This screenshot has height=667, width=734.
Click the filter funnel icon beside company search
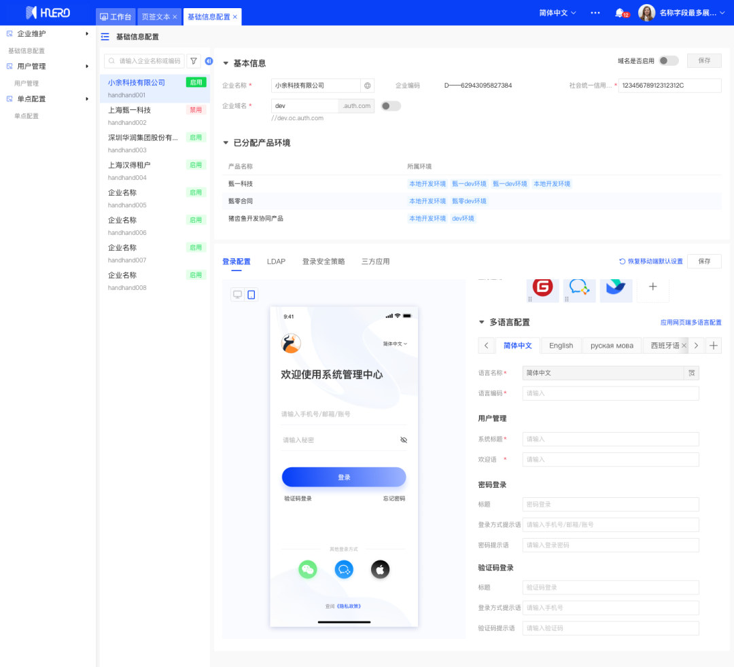pos(194,61)
